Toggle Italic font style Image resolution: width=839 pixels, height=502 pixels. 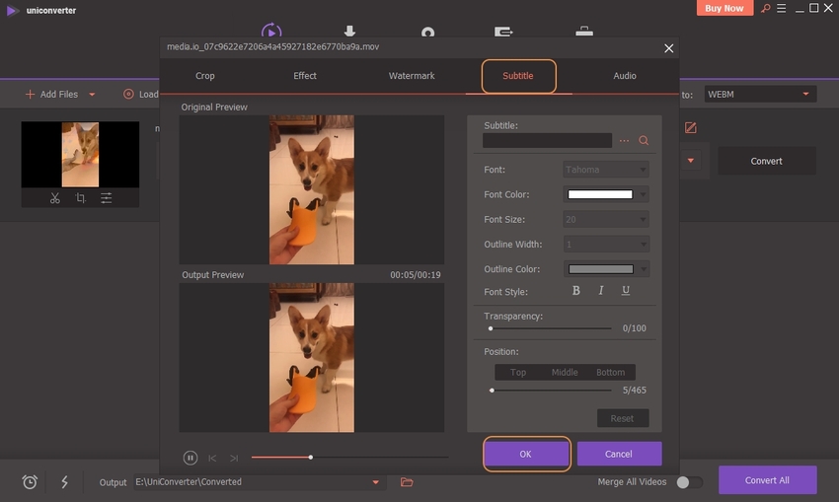(601, 291)
